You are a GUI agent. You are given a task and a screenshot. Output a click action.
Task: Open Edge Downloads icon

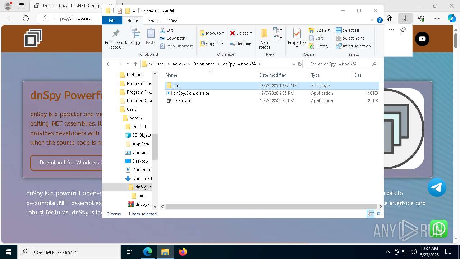[405, 18]
